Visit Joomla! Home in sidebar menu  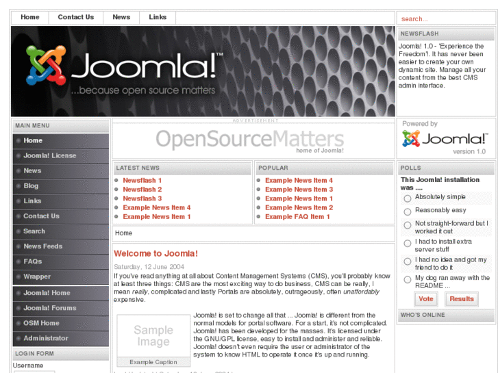[61, 293]
